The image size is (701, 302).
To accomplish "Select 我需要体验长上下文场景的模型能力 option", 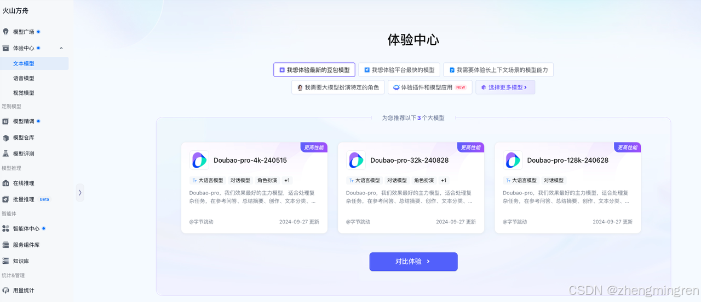I will 499,70.
